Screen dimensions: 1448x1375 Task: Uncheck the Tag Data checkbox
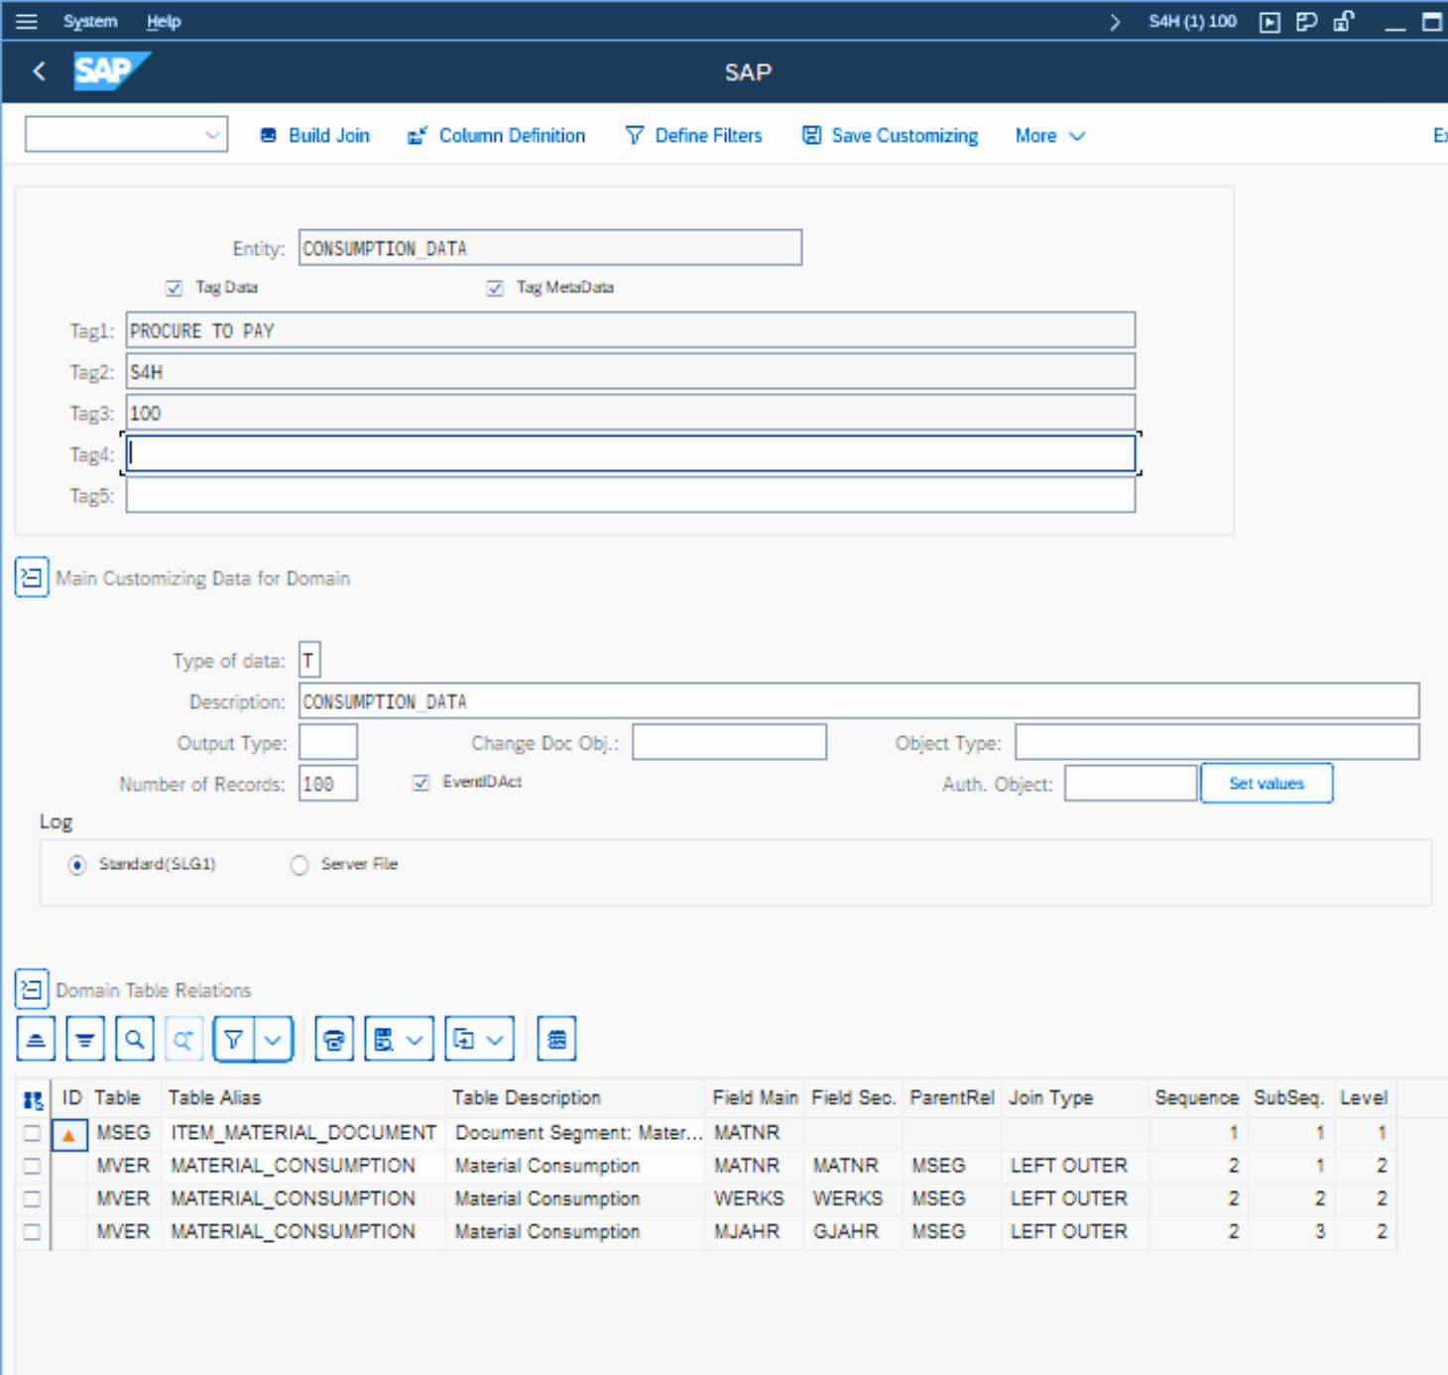(x=175, y=288)
